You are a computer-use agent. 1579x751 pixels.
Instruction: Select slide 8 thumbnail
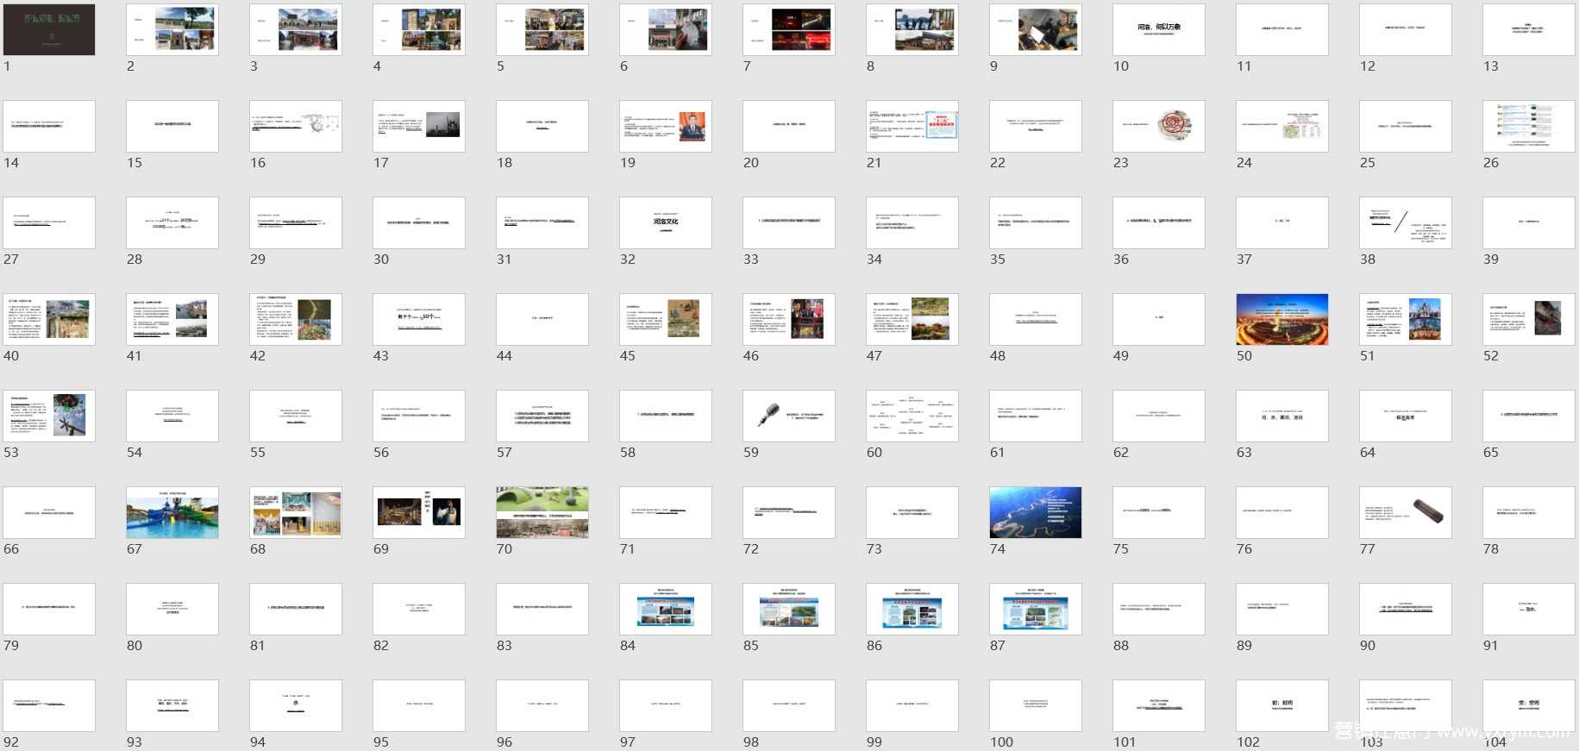[912, 29]
